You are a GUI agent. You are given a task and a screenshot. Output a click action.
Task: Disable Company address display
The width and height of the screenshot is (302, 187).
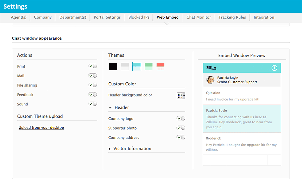coord(181,137)
